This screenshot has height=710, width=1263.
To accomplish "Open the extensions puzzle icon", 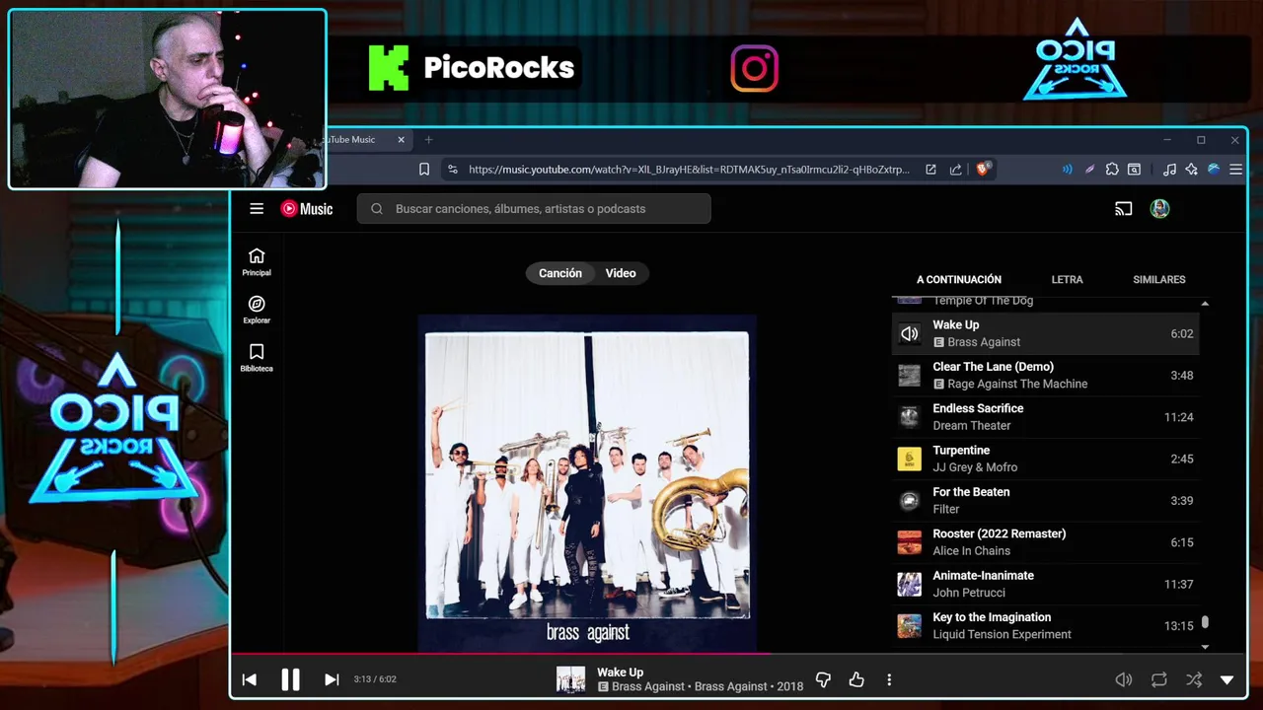I will [1112, 170].
